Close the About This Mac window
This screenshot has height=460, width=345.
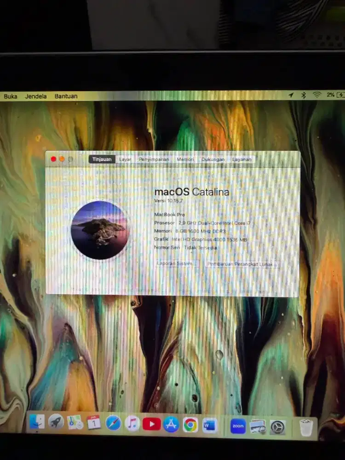(x=53, y=159)
